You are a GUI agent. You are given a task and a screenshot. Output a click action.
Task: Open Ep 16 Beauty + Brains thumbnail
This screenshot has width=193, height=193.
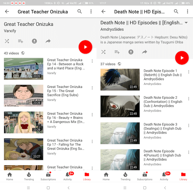(23, 123)
